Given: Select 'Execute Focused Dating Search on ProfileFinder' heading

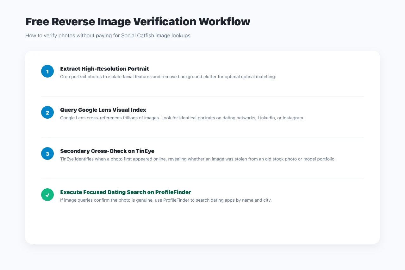Looking at the screenshot, I should (x=126, y=192).
